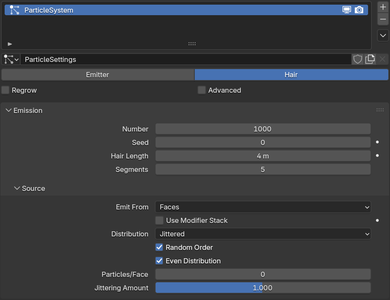Grab the list resize handle dots

tap(192, 44)
